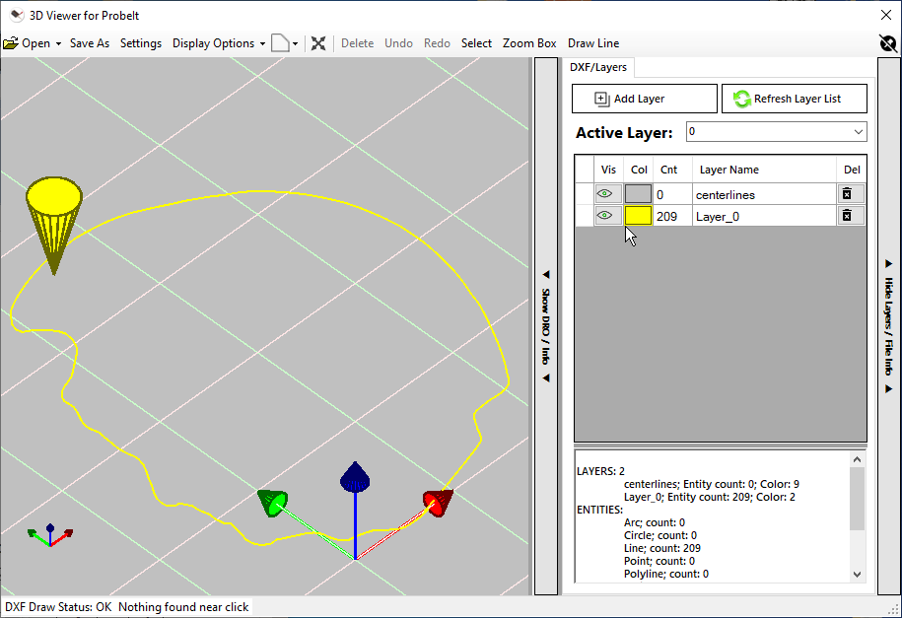This screenshot has height=618, width=902.
Task: Delete Layer_0 with its trash icon
Action: 847,216
